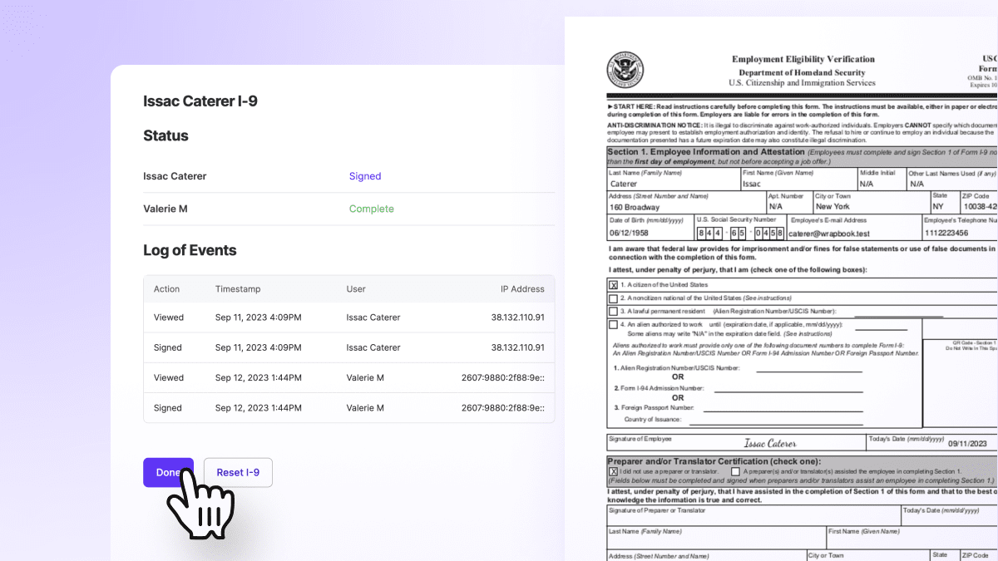The height and width of the screenshot is (561, 998).
Task: Click the Reset I-9 button
Action: (x=238, y=472)
